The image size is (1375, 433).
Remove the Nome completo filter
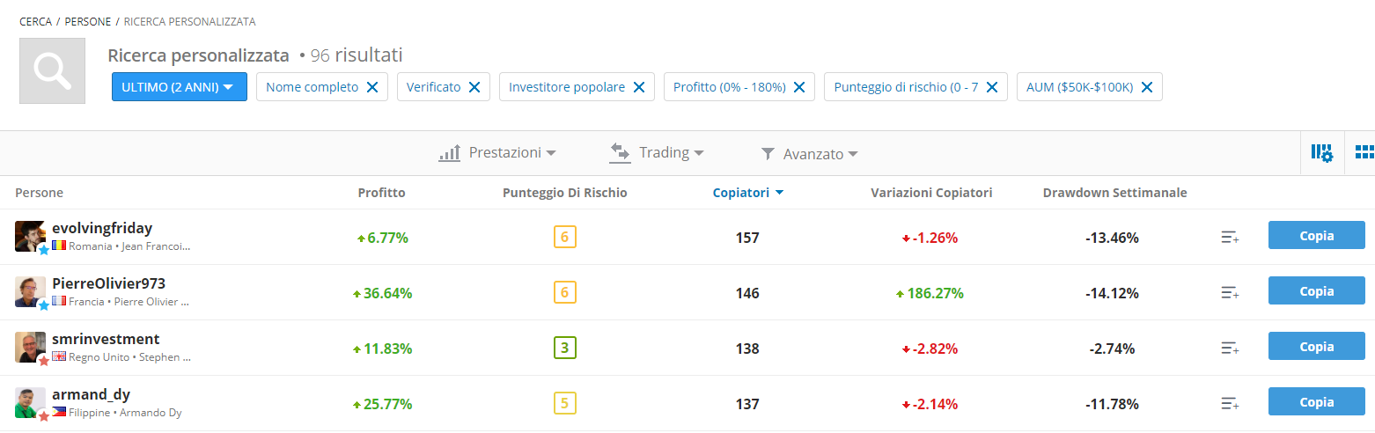pyautogui.click(x=371, y=87)
